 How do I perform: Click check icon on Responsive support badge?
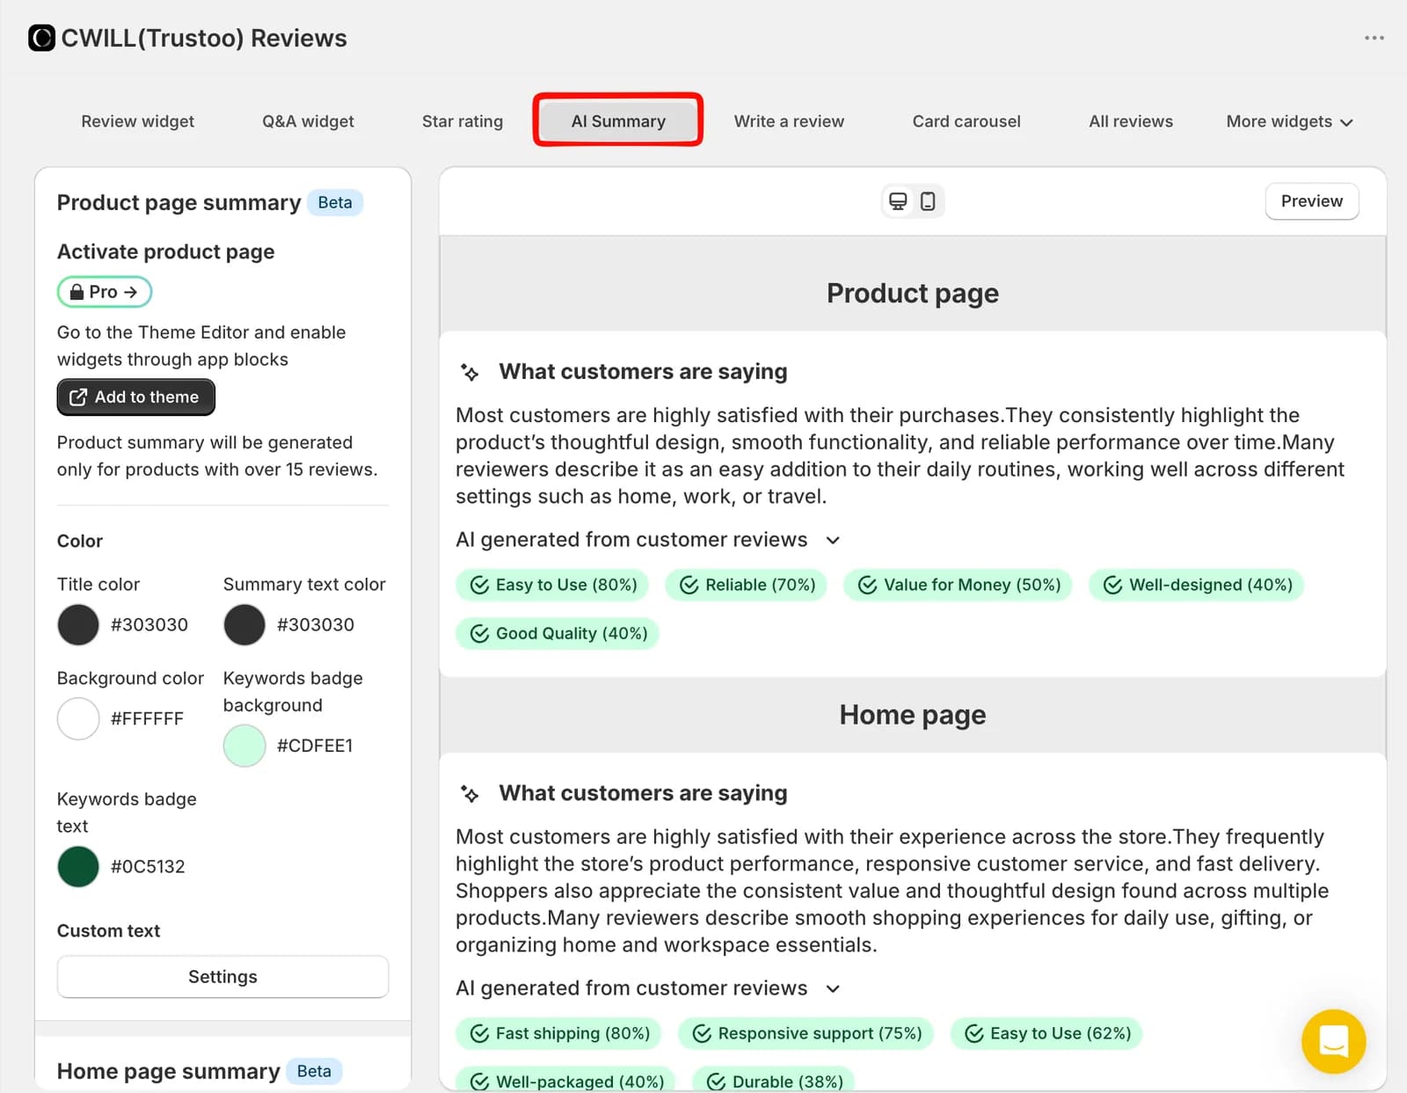pyautogui.click(x=702, y=1034)
